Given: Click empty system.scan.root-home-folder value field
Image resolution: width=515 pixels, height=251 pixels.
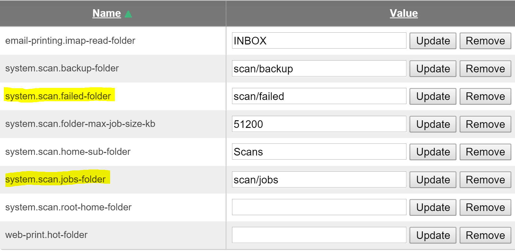Looking at the screenshot, I should click(319, 207).
